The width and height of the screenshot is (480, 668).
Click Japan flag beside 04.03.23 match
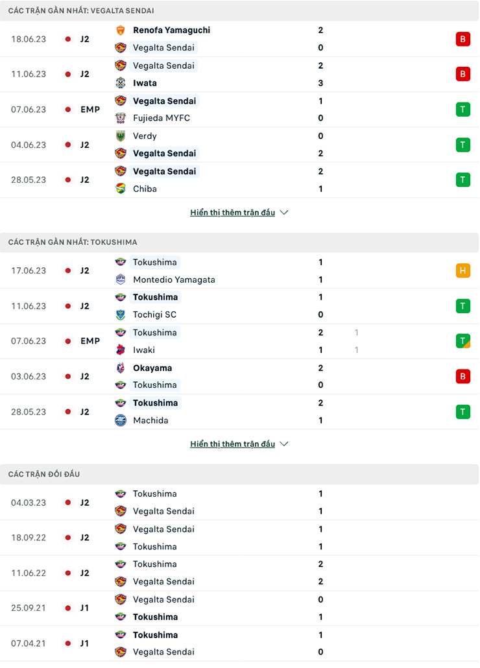pos(67,503)
